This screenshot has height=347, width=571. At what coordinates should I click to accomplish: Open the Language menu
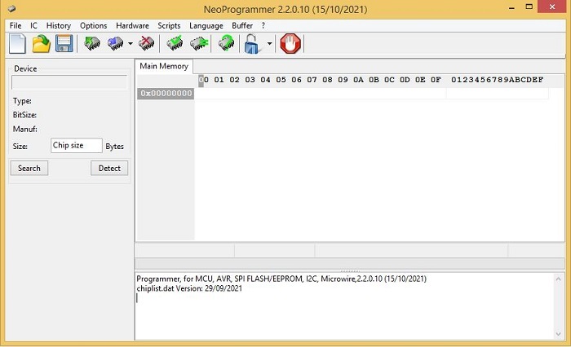pyautogui.click(x=206, y=25)
